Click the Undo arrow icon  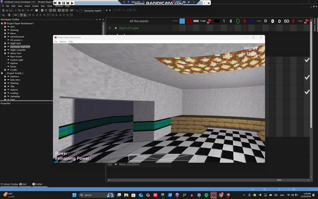[28, 10]
